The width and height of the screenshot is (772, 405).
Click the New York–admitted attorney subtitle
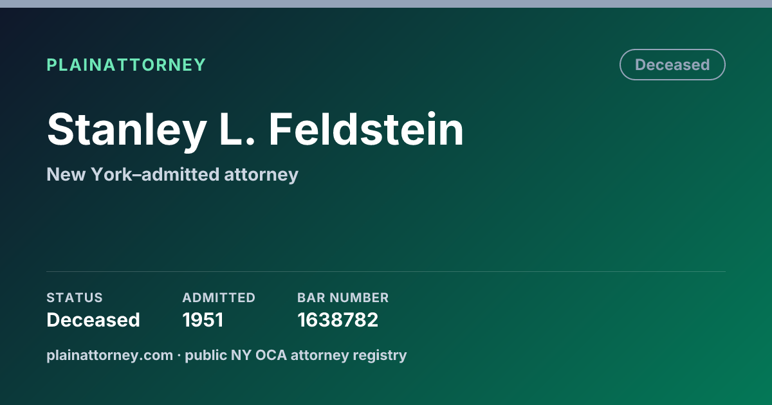(172, 174)
